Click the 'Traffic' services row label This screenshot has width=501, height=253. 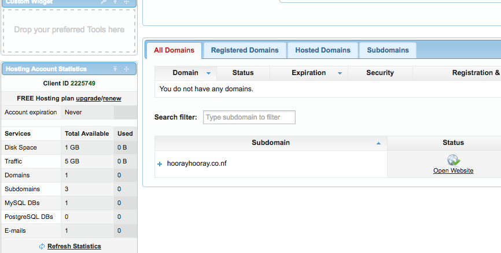pyautogui.click(x=13, y=161)
